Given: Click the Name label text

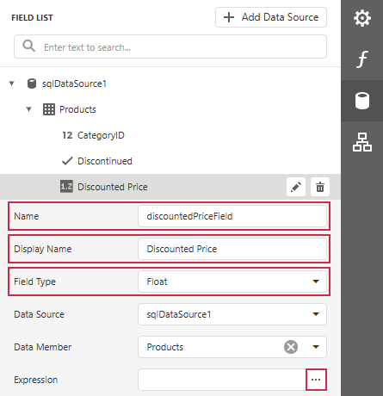Looking at the screenshot, I should 27,216.
